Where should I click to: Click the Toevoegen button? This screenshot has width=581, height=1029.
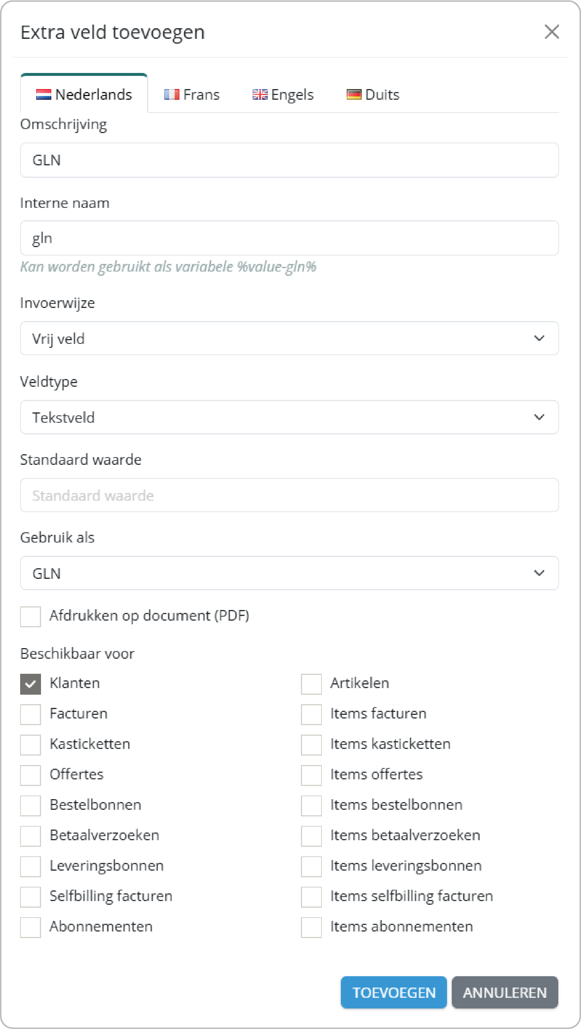394,992
